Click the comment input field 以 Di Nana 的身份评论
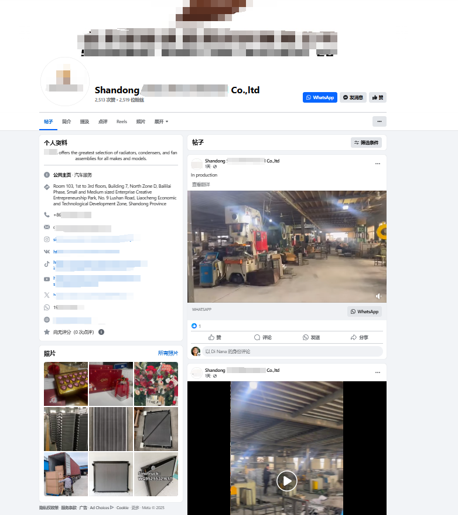Screen dimensions: 458x515 click(x=292, y=351)
